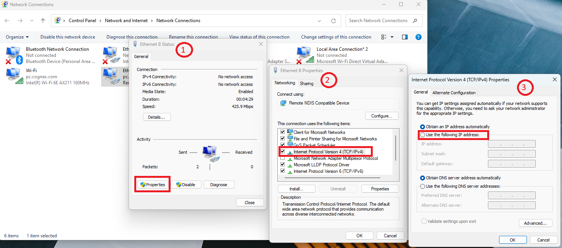
Task: Open the Alternate Configuration tab
Action: 454,93
